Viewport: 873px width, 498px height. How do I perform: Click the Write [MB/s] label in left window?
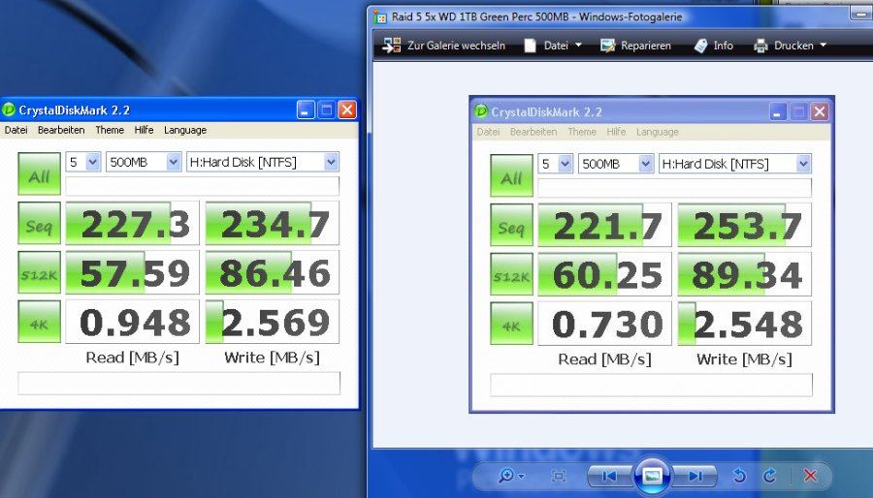tap(273, 358)
